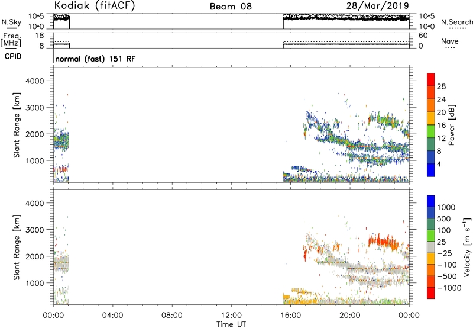
Task: Click 'Slant Range [km]' label of power panel
Action: click(x=17, y=125)
